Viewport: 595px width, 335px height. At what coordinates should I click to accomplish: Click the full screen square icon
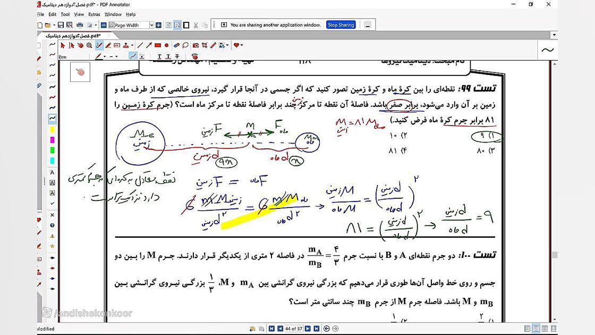tap(186, 25)
